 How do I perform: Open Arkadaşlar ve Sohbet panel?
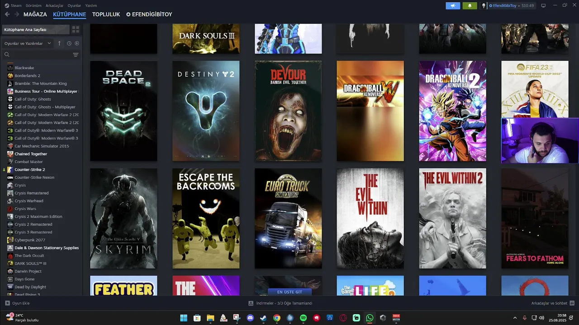pos(553,303)
